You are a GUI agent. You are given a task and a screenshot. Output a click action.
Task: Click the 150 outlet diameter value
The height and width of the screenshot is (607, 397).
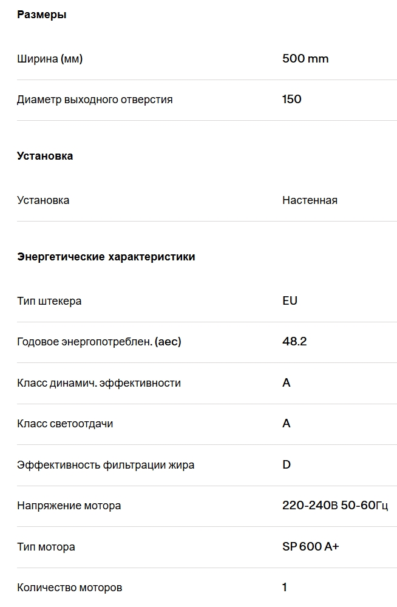coord(291,99)
